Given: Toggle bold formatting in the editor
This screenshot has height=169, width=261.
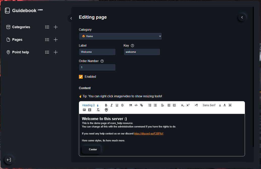Looking at the screenshot, I should (x=106, y=105).
